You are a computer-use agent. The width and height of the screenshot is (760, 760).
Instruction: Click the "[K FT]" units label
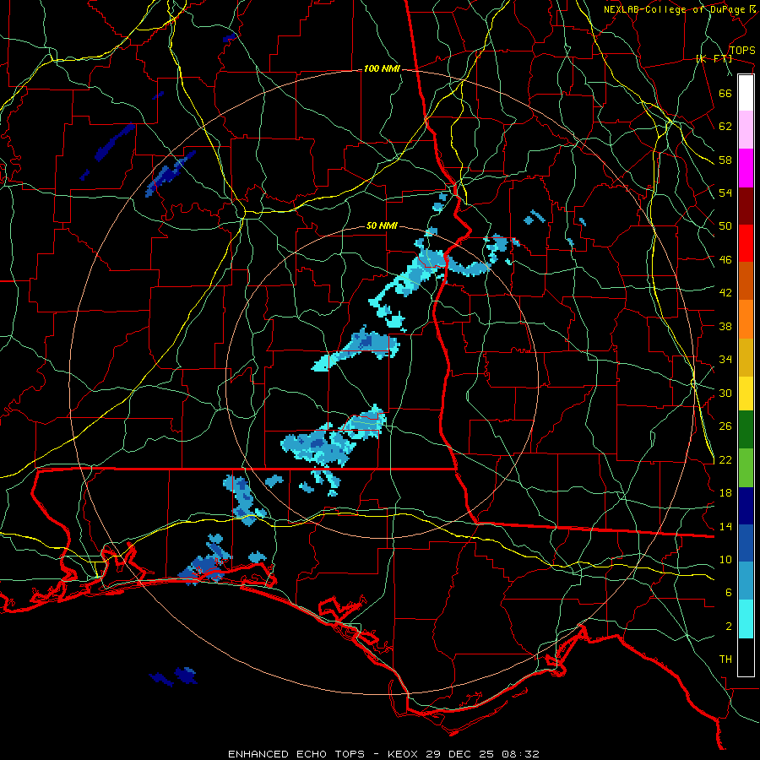pos(714,59)
